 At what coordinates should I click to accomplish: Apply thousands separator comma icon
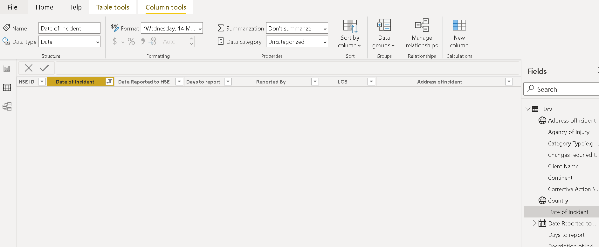[143, 42]
